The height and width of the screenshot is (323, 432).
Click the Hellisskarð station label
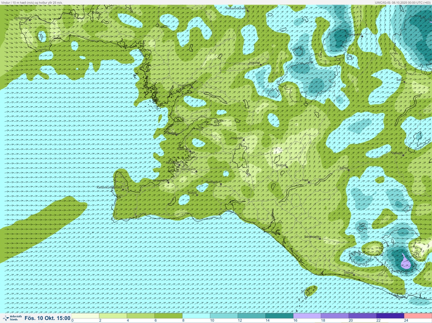tap(213, 182)
